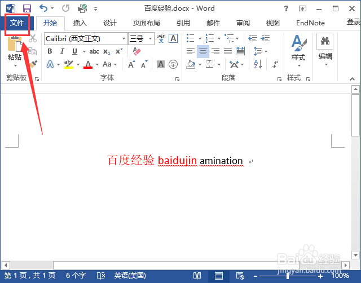Click the Paste clipboard icon
Screen dimensions: 361x283
tap(15, 44)
